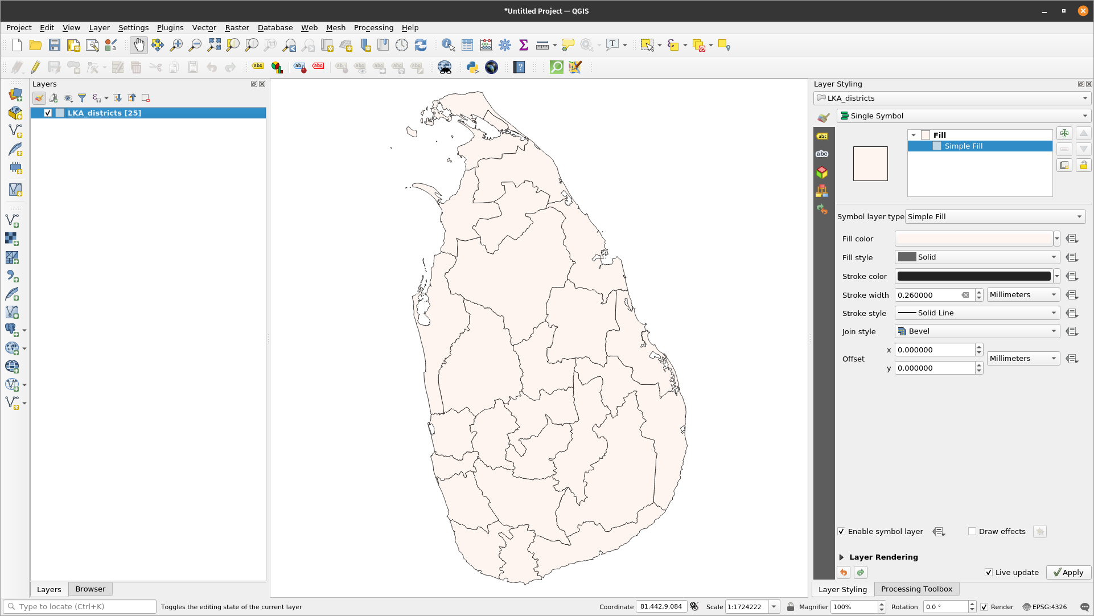Image resolution: width=1094 pixels, height=616 pixels.
Task: Switch to the Browser tab
Action: [89, 588]
